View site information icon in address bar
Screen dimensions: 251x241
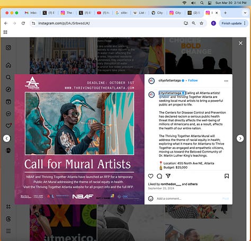(x=33, y=23)
